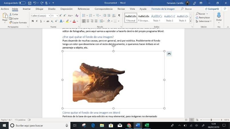Apply bold with the N button
Image resolution: width=230 pixels, height=129 pixels.
pyautogui.click(x=33, y=21)
